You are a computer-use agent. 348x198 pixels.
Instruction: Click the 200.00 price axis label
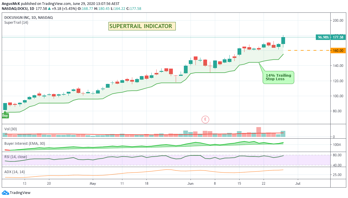click(x=338, y=20)
